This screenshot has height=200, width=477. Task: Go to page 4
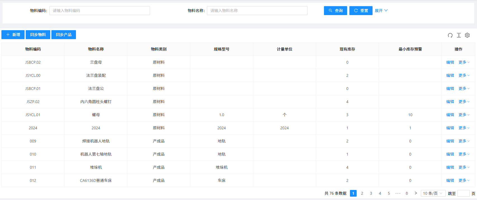tap(380, 193)
